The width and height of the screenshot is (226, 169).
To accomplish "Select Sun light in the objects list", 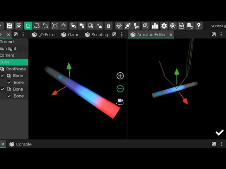I will point(14,48).
